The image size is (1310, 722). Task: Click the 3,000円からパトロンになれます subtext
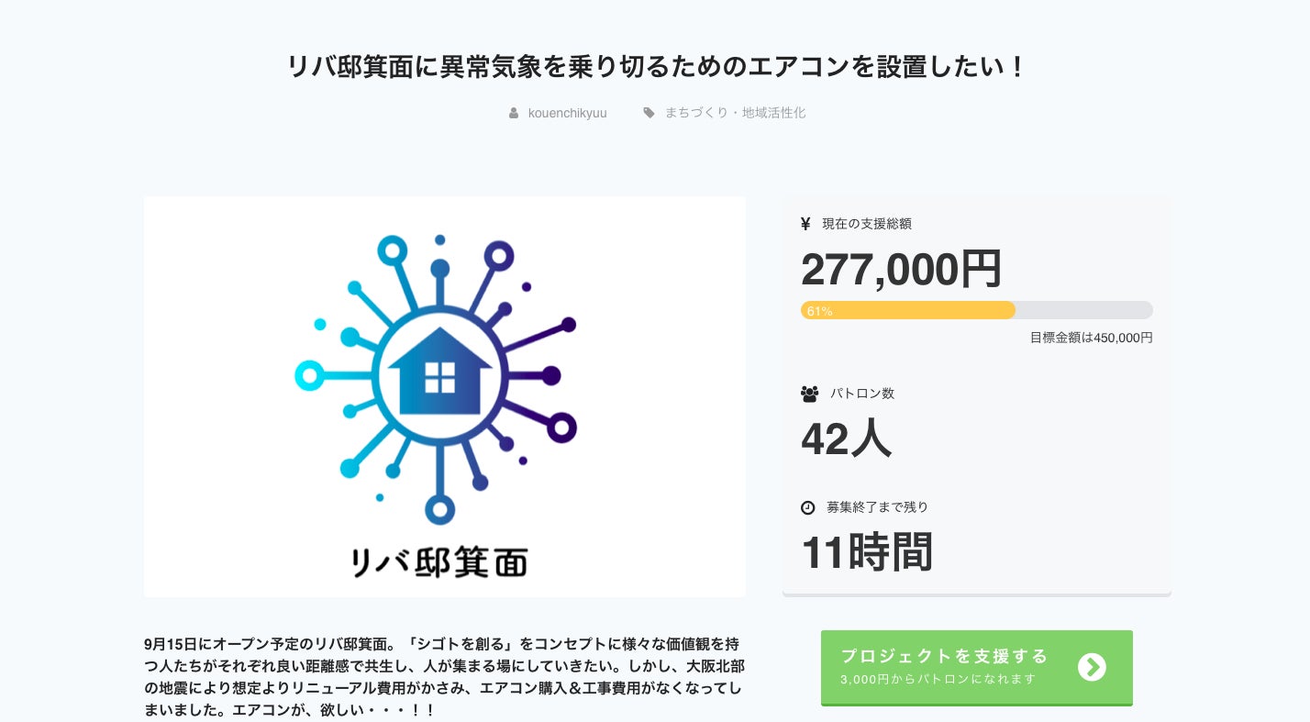938,679
